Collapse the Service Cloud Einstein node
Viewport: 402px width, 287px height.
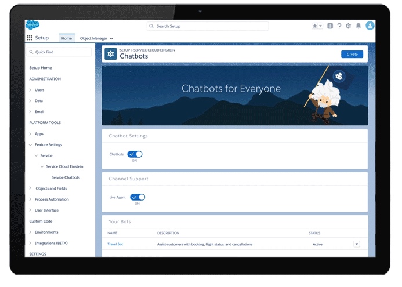(x=42, y=166)
